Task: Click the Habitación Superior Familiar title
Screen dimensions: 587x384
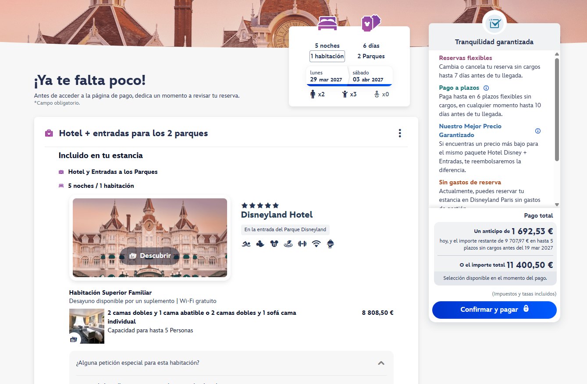Action: coord(110,292)
